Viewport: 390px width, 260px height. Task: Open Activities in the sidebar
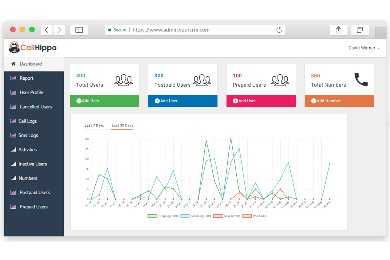tap(34, 150)
